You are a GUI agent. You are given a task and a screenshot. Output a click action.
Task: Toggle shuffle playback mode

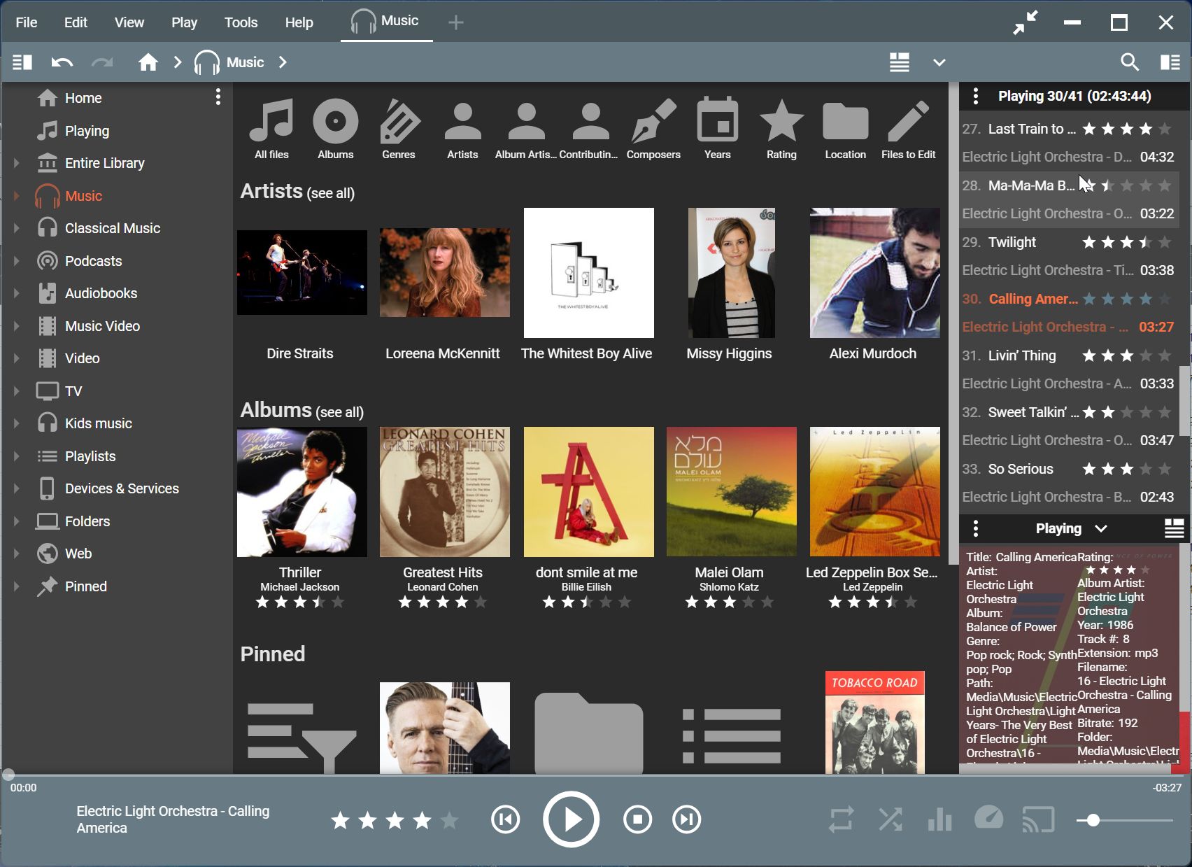pyautogui.click(x=891, y=819)
